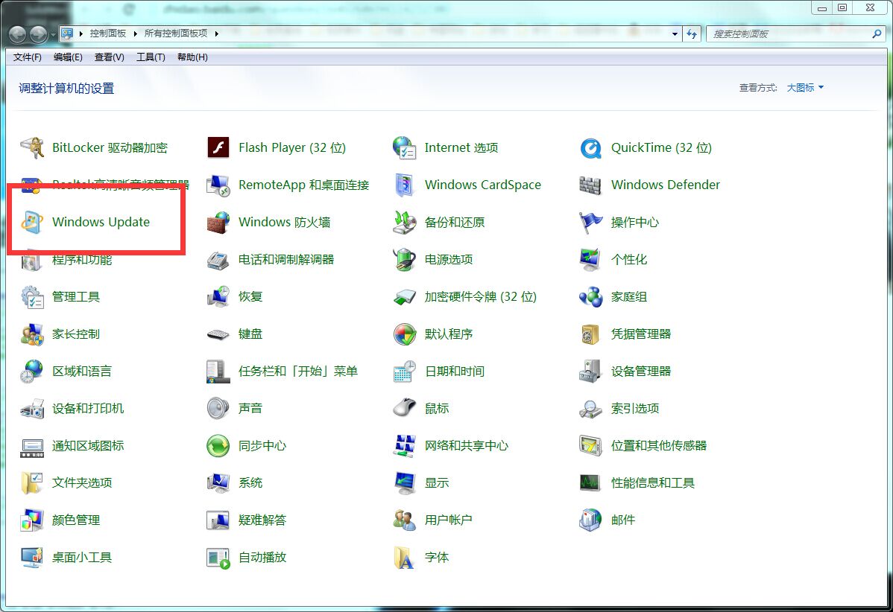893x612 pixels.
Task: Open the 自动播放 icon
Action: (218, 558)
